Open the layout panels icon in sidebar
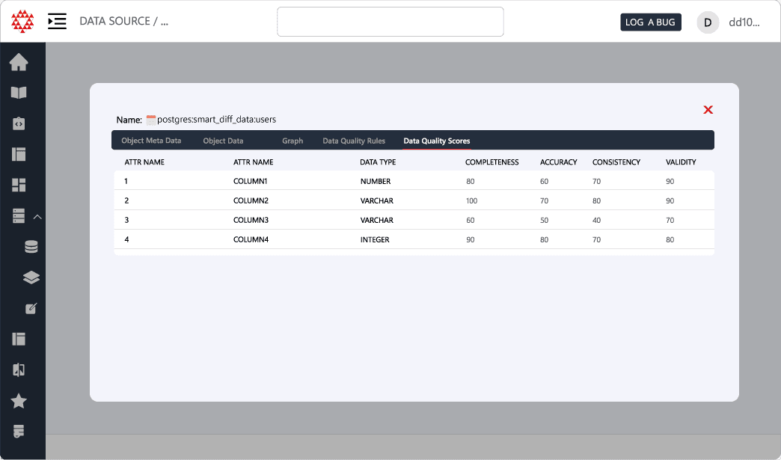The width and height of the screenshot is (781, 460). (18, 154)
